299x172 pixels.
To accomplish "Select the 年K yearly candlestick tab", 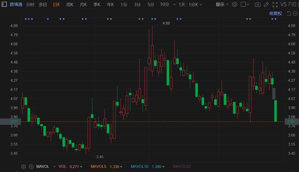I will [x=110, y=4].
